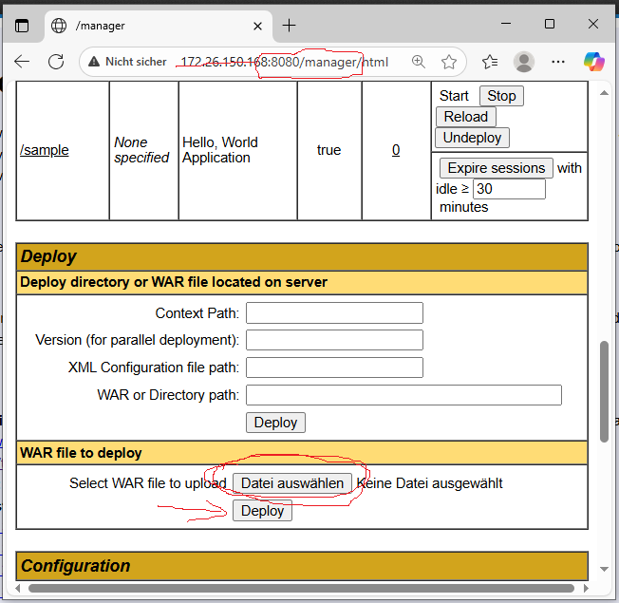Bookmark page with the star icon
Screen dimensions: 619x603
(449, 62)
